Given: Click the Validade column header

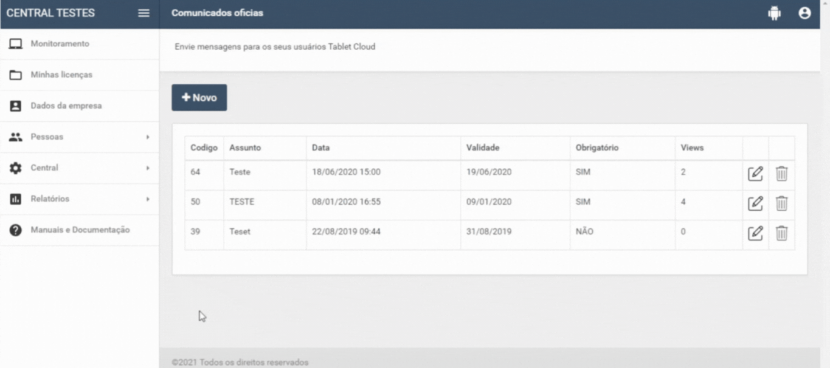Looking at the screenshot, I should point(483,148).
